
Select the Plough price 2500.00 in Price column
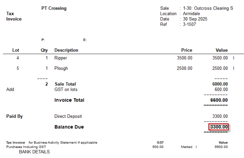pos(184,68)
